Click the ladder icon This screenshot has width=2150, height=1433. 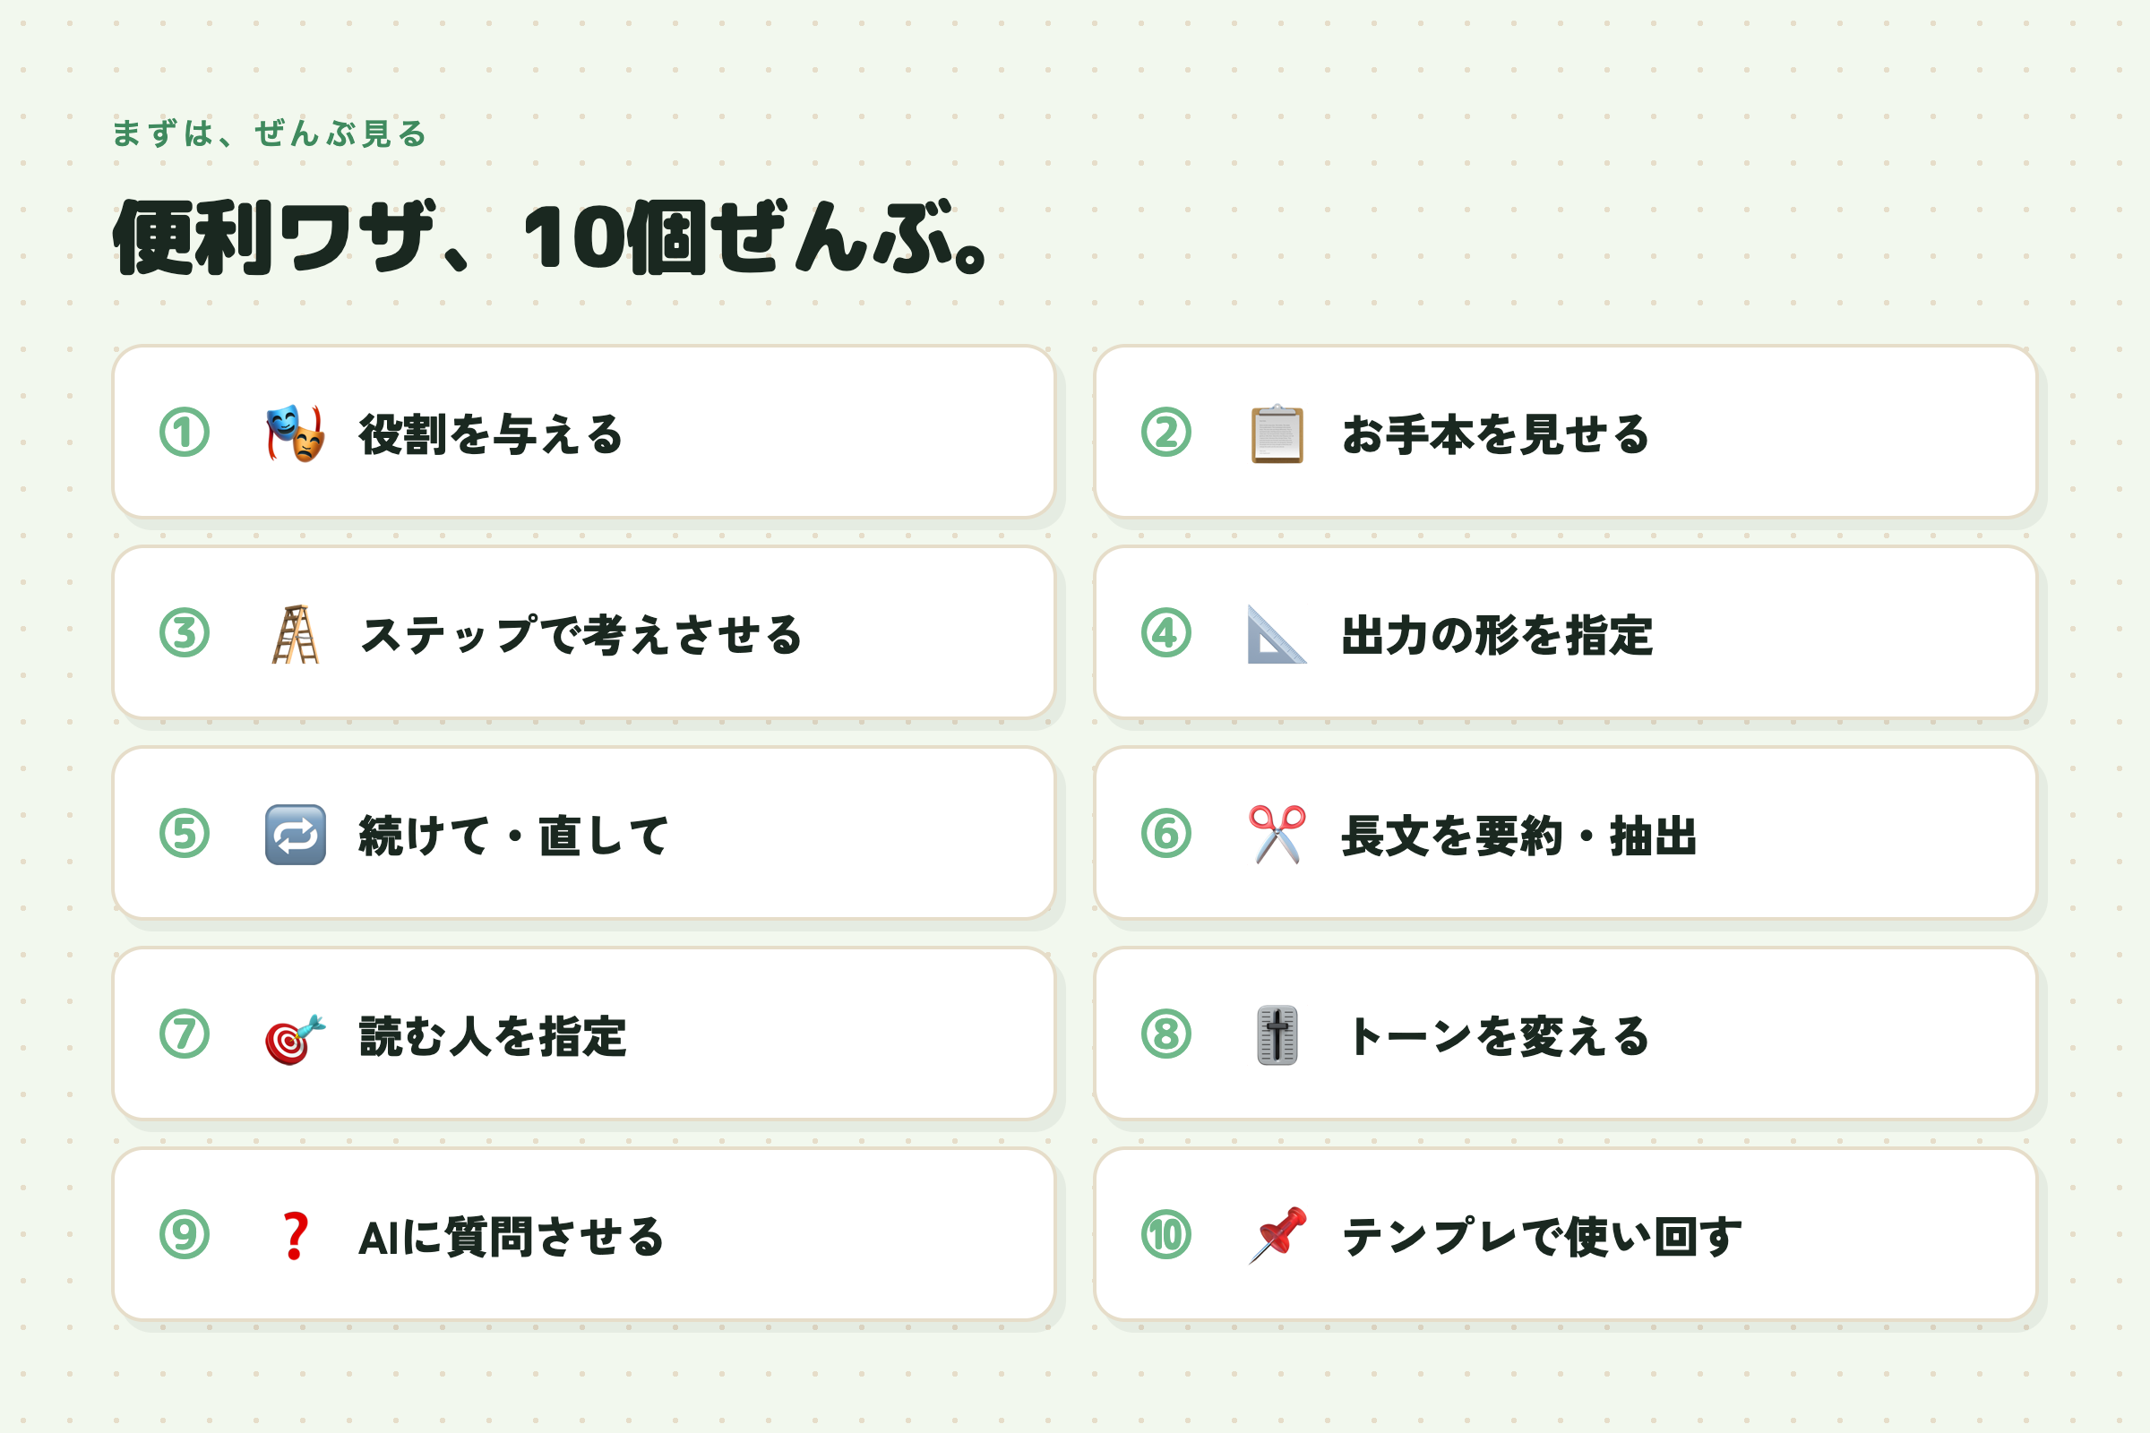click(x=296, y=633)
